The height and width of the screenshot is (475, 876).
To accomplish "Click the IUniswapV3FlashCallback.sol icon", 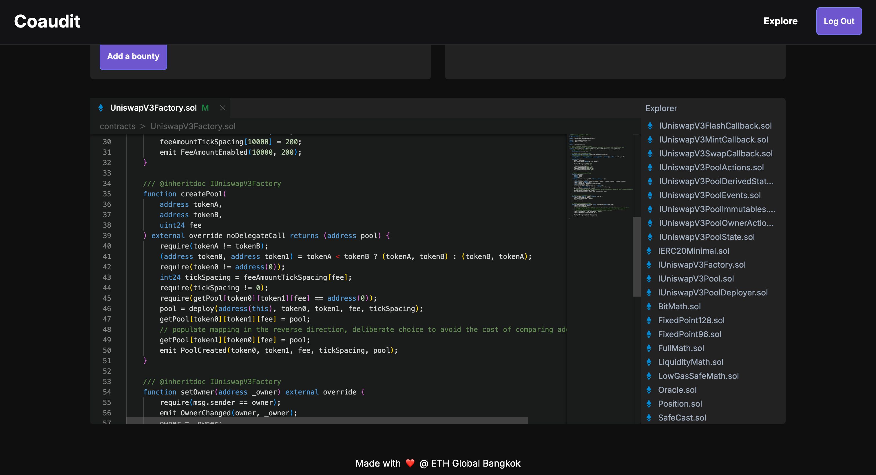I will (x=651, y=126).
